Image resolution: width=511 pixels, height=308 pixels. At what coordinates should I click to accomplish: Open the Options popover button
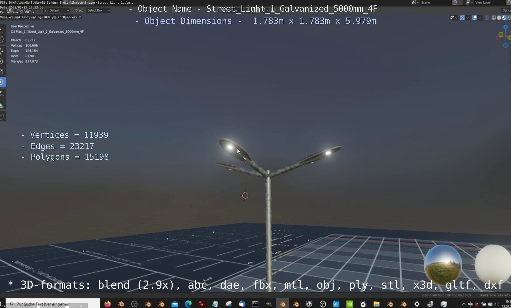pyautogui.click(x=506, y=10)
